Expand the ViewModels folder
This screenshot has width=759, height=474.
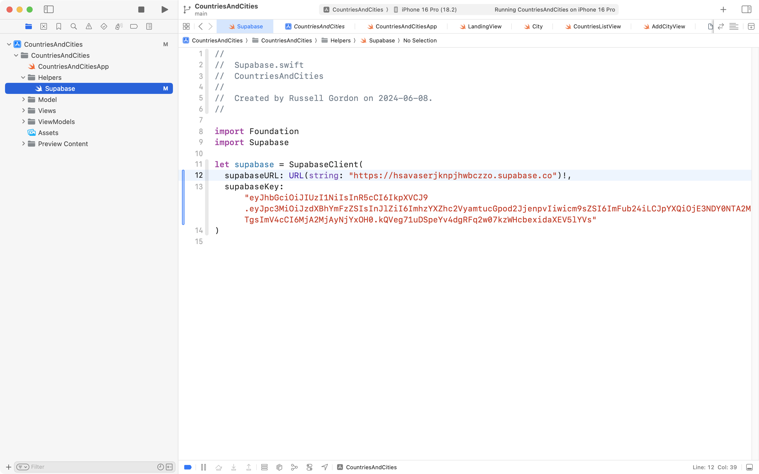click(x=24, y=122)
